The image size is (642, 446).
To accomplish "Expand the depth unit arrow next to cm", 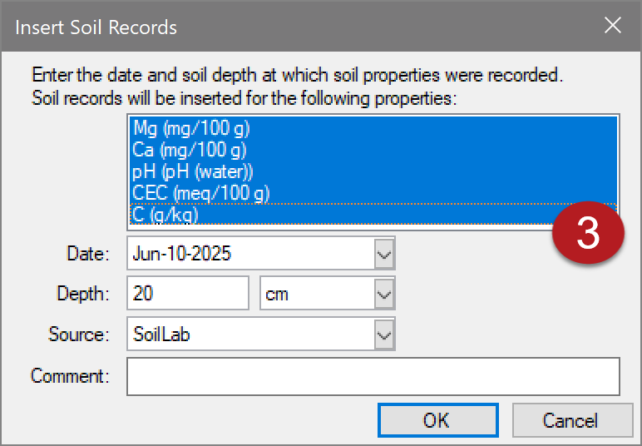I will 384,294.
